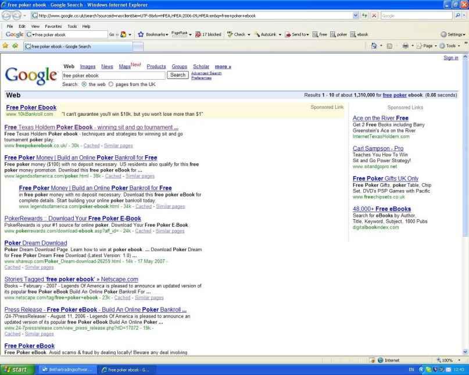The image size is (469, 375).
Task: Click the Add to Favorites icon
Action: pyautogui.click(x=16, y=46)
